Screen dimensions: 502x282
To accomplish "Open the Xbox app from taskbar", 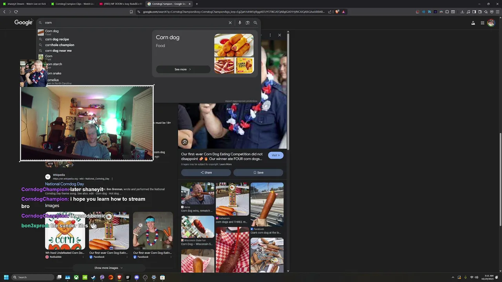I will click(76, 277).
